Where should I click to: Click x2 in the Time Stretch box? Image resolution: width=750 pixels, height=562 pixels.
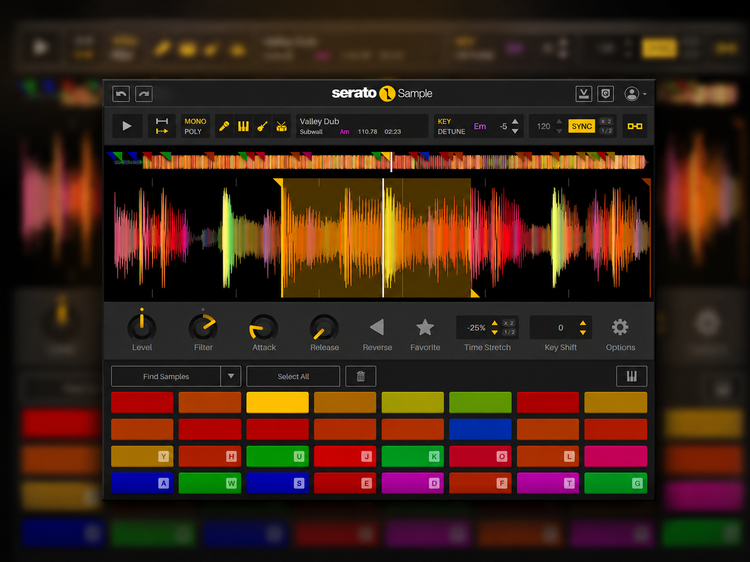coord(509,323)
